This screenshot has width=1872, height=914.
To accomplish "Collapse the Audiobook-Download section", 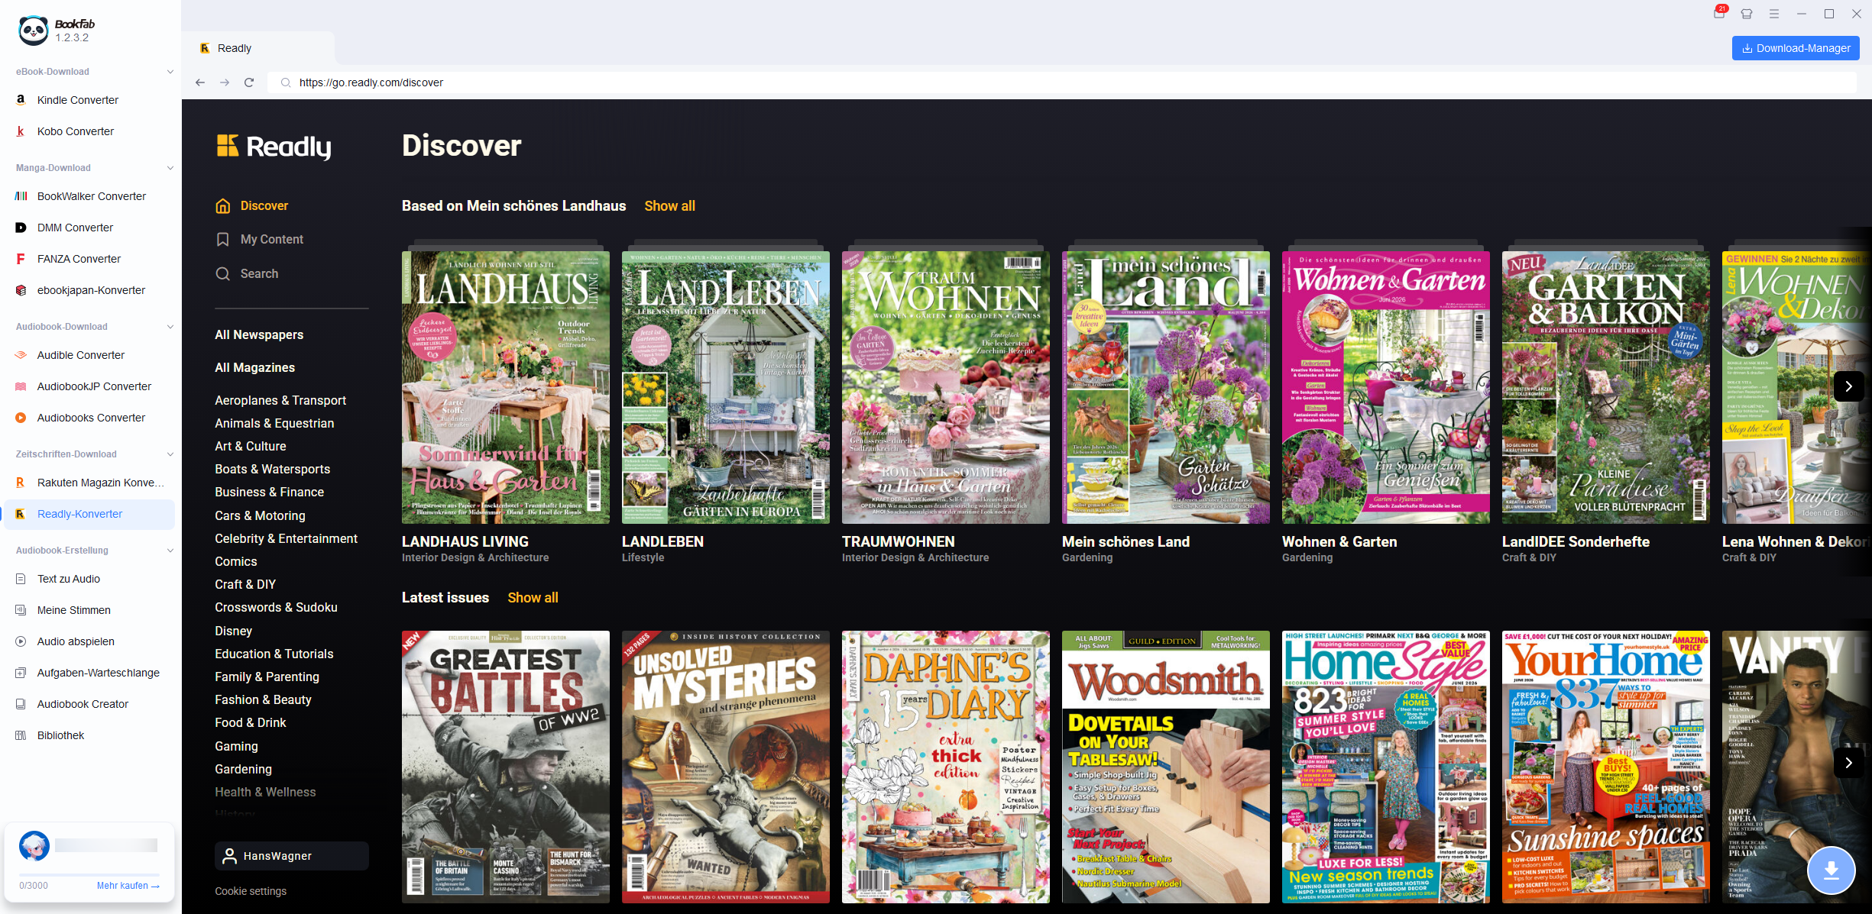I will [x=170, y=327].
